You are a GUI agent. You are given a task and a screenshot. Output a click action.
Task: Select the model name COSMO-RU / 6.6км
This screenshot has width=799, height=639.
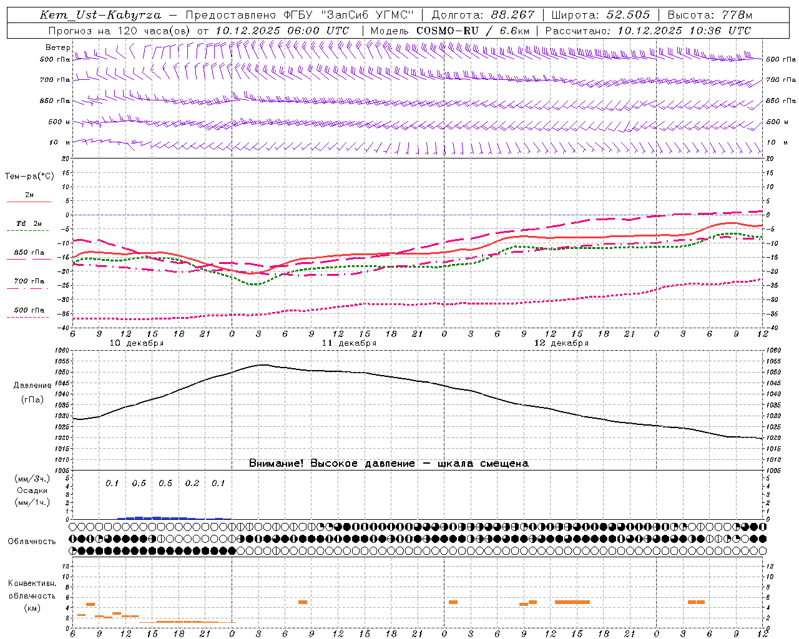tap(473, 31)
